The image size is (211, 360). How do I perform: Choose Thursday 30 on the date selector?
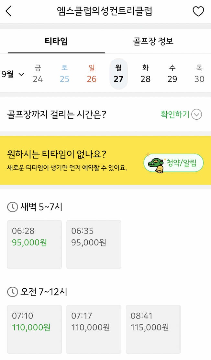pyautogui.click(x=200, y=74)
